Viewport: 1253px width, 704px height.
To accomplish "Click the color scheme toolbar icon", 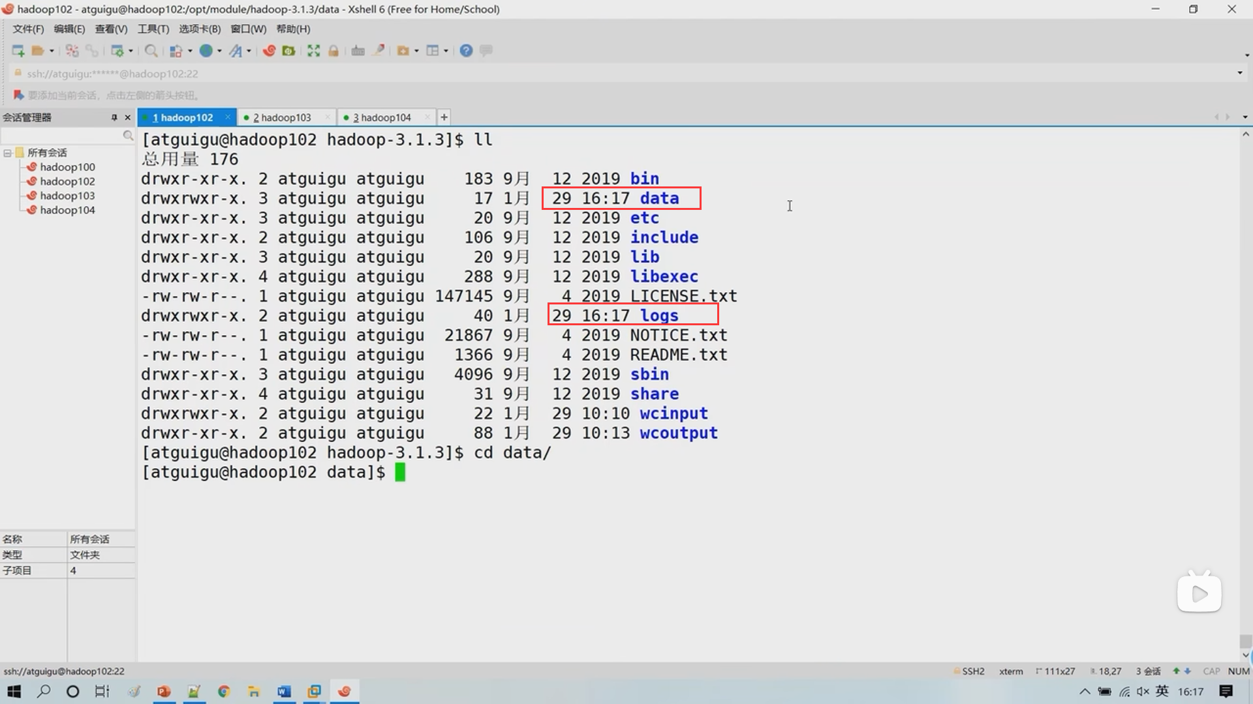I will tap(176, 51).
